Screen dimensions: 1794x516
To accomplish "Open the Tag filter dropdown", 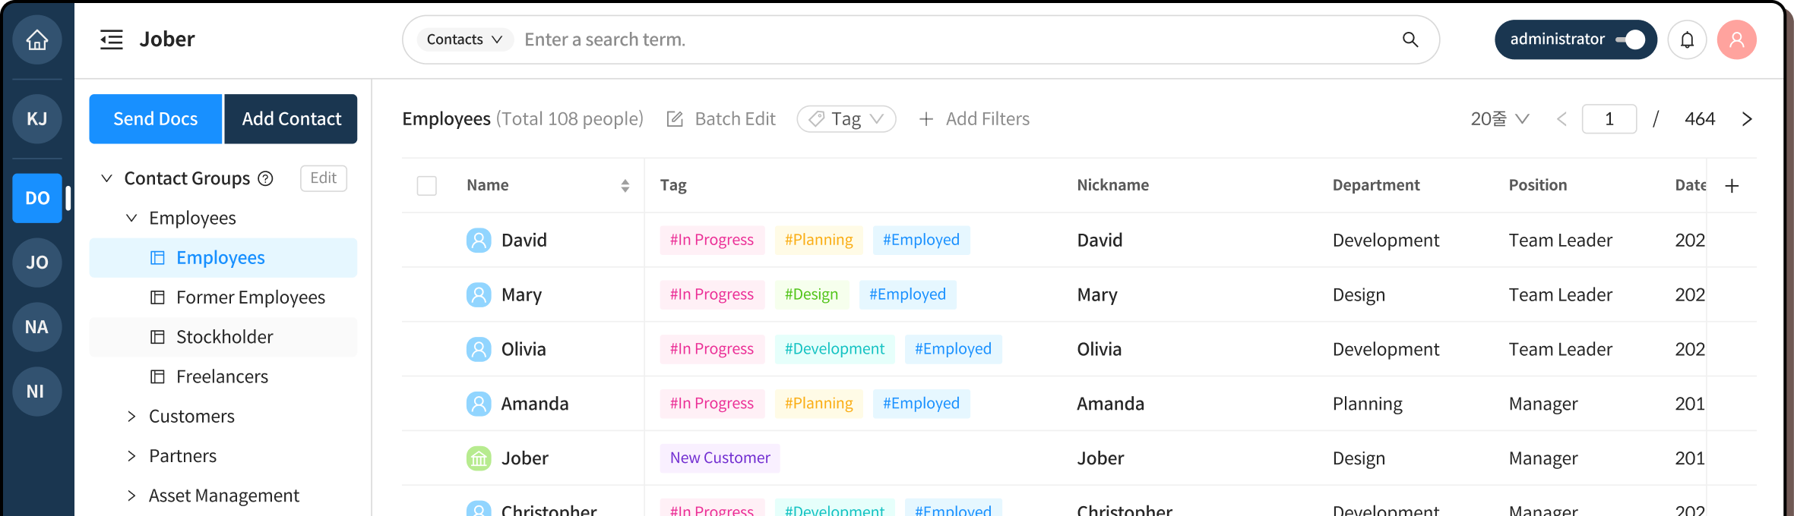I will pos(846,119).
